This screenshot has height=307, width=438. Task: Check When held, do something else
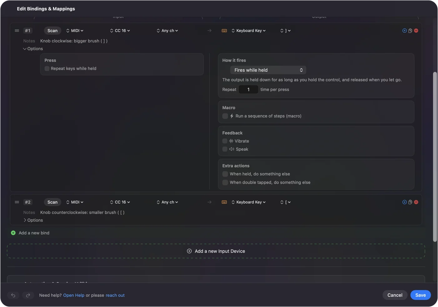(x=225, y=174)
